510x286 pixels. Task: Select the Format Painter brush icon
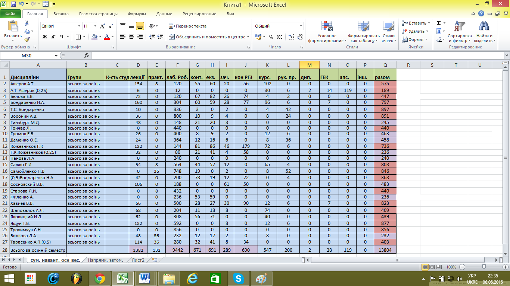(27, 39)
